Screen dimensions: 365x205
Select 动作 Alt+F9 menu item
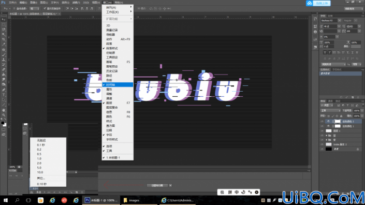[118, 39]
